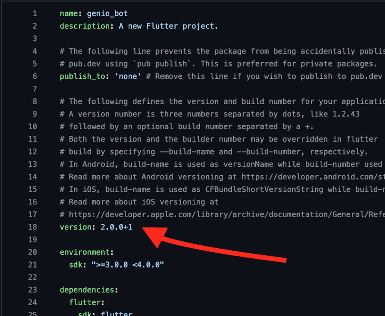Click the 'environment' key on line 20
Image resolution: width=385 pixels, height=316 pixels.
pyautogui.click(x=84, y=252)
